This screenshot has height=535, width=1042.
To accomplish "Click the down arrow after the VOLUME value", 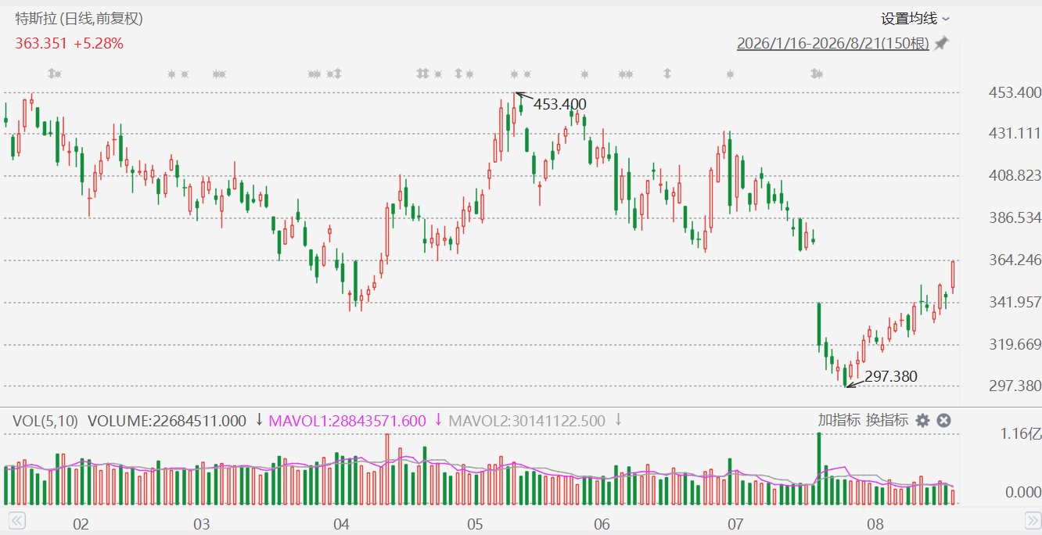I will click(x=260, y=420).
